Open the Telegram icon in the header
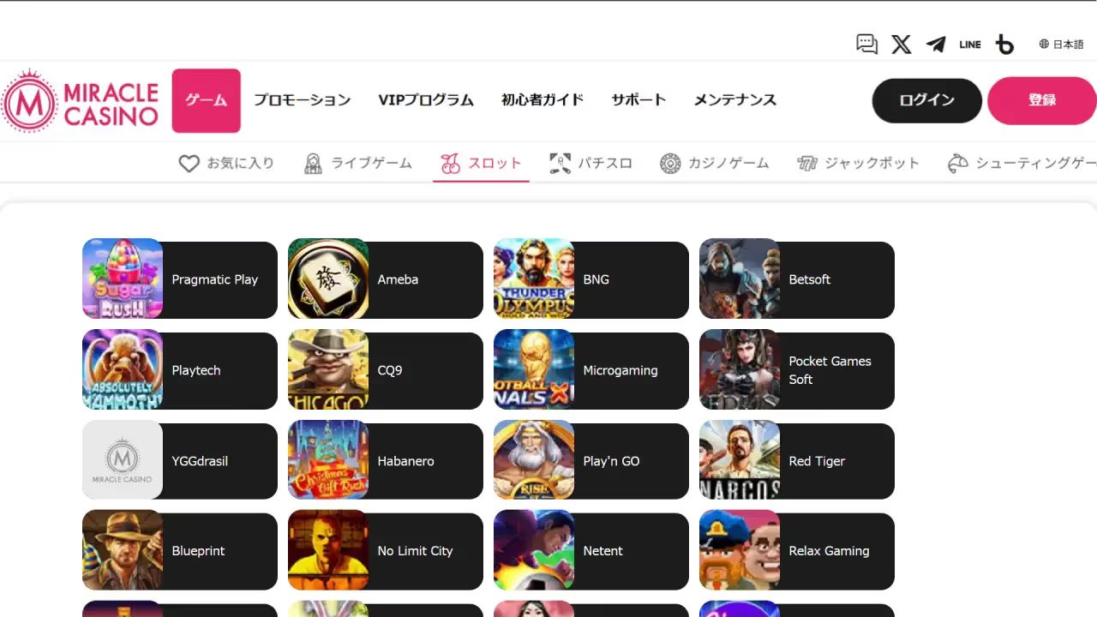 [x=936, y=44]
